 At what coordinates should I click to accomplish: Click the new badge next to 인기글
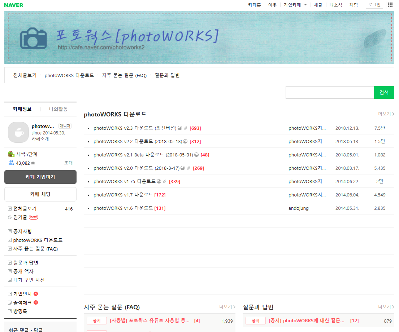(x=34, y=217)
